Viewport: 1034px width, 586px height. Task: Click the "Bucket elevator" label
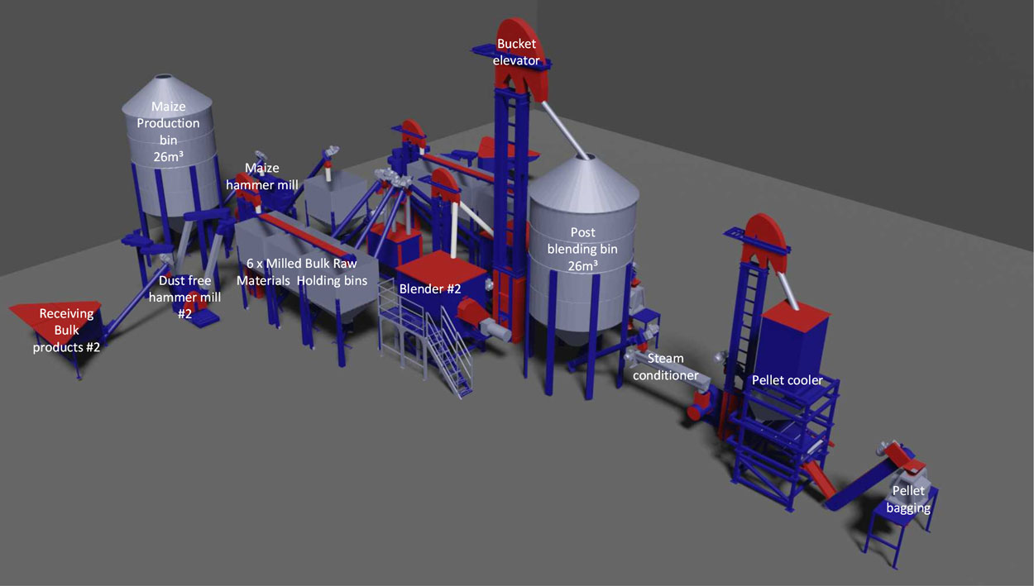tap(518, 52)
